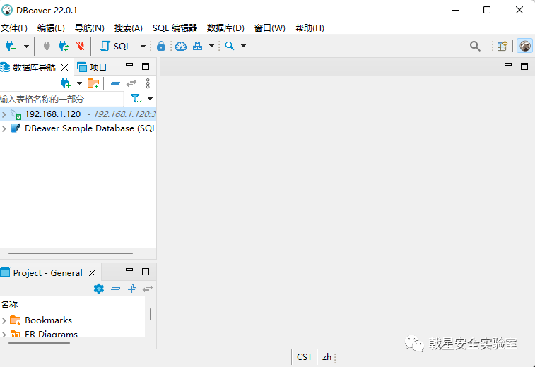Minimize the editor area

pyautogui.click(x=508, y=64)
